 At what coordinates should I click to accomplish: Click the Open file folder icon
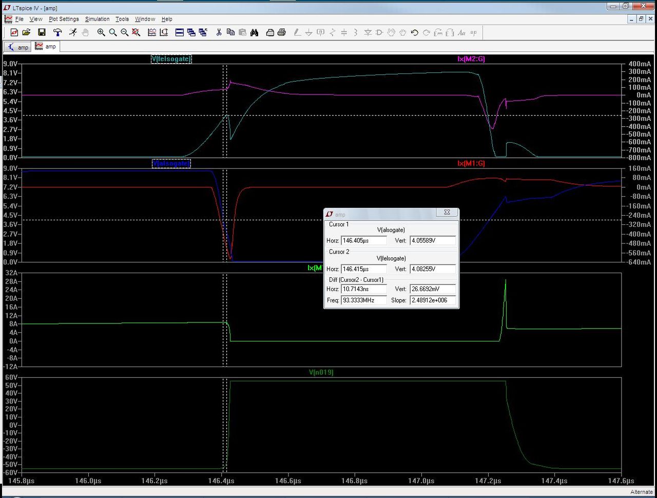27,32
